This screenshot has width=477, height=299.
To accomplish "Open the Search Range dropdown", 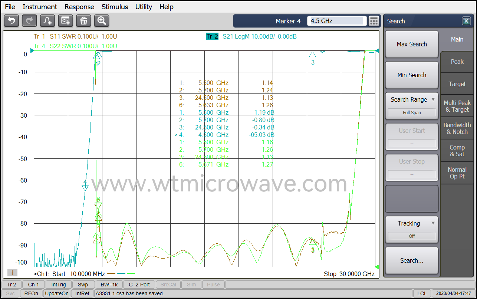I will [x=412, y=99].
